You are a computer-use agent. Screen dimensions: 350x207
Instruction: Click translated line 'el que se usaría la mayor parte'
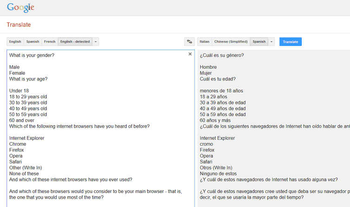click(252, 197)
